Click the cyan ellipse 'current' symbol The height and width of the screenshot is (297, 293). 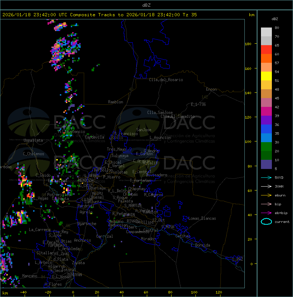266,222
